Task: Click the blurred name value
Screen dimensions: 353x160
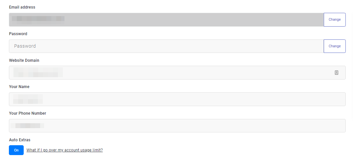Action: [28, 99]
